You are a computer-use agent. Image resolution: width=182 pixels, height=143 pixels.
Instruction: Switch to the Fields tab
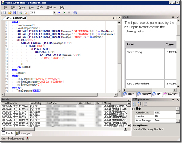coord(157,94)
